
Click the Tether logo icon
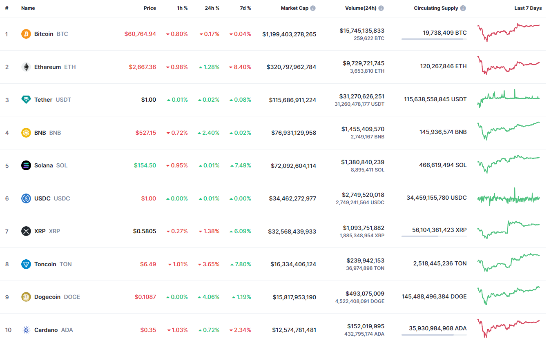pyautogui.click(x=26, y=100)
